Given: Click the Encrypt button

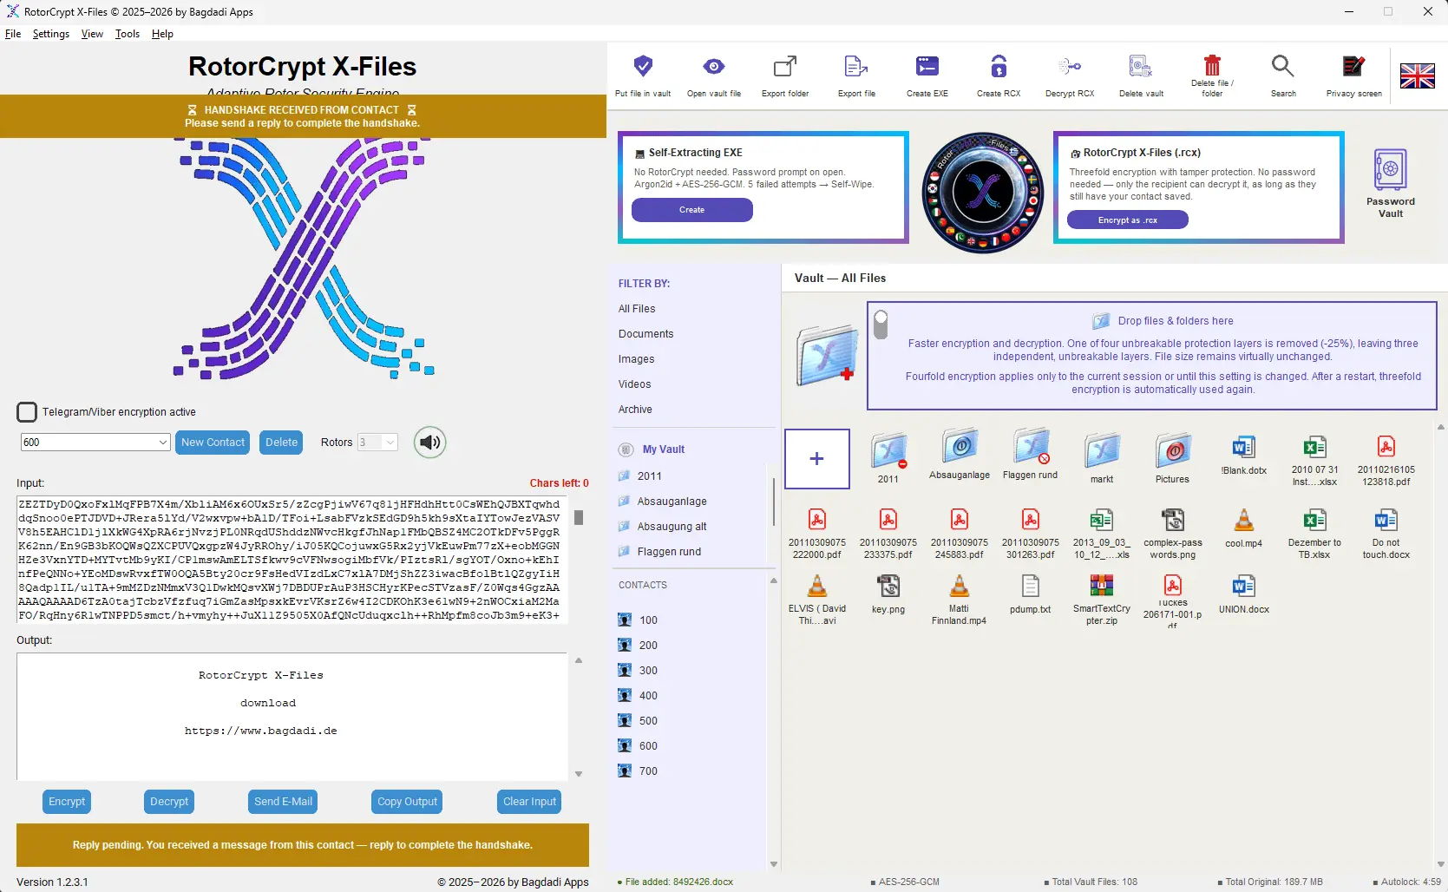Looking at the screenshot, I should (67, 802).
